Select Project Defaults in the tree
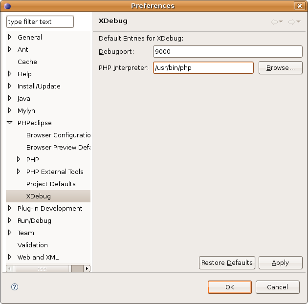The width and height of the screenshot is (308, 304). pyautogui.click(x=51, y=184)
